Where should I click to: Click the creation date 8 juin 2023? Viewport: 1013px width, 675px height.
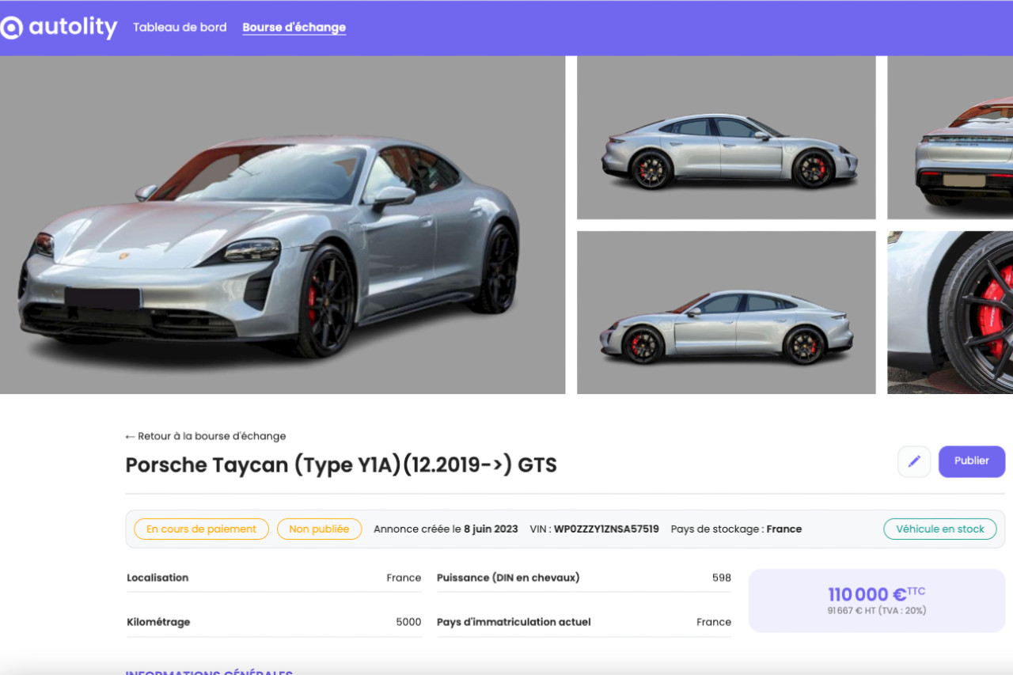[x=491, y=529]
